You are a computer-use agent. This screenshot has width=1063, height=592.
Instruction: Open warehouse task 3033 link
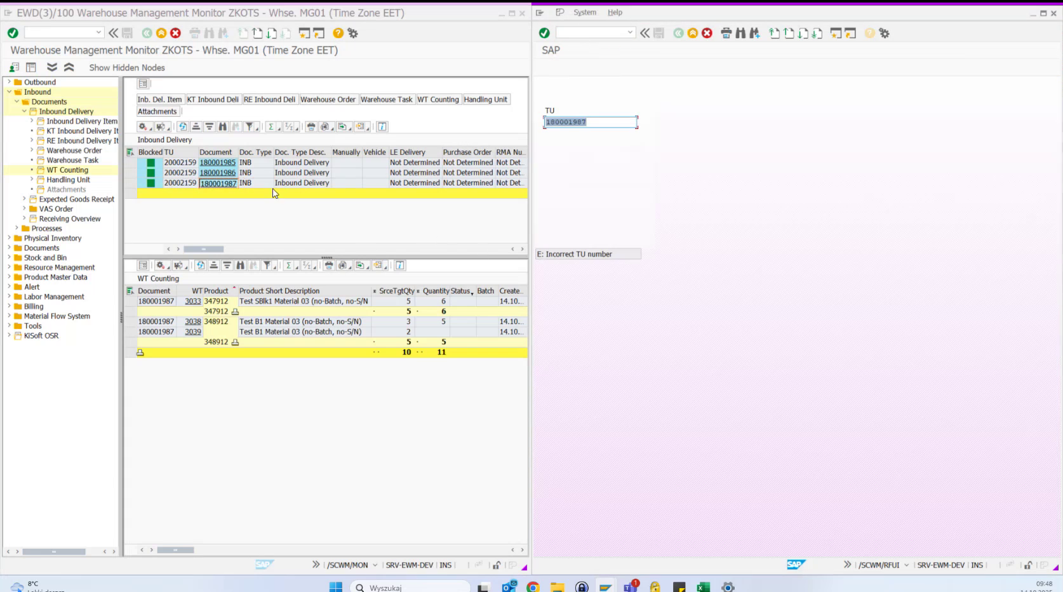coord(193,300)
